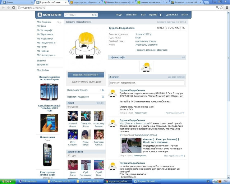The width and height of the screenshot is (230, 184).
Task: Click the gift icon beside Надіслати подарунок
Action: [x=102, y=97]
